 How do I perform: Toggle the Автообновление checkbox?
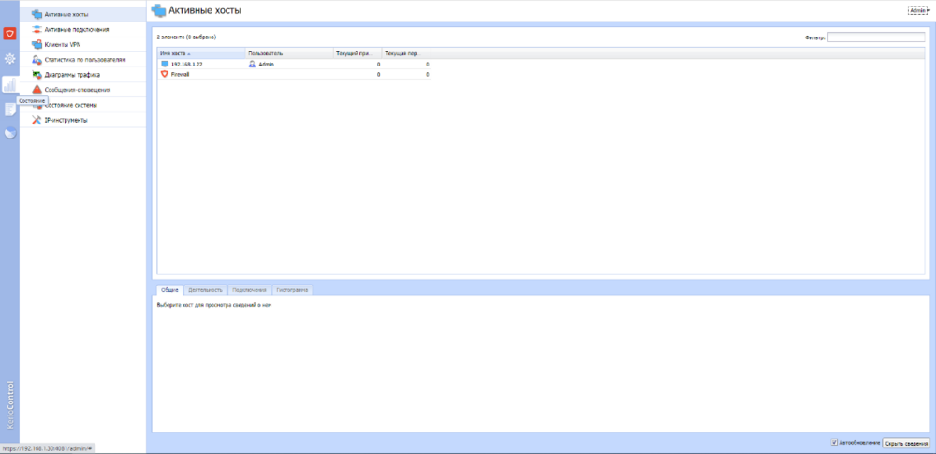pyautogui.click(x=833, y=443)
